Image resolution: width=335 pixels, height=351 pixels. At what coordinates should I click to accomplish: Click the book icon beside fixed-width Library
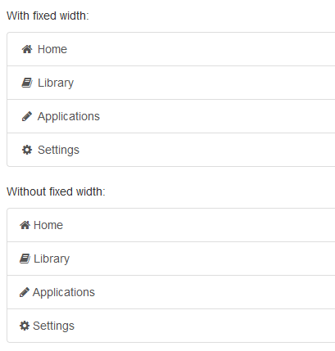[x=27, y=83]
